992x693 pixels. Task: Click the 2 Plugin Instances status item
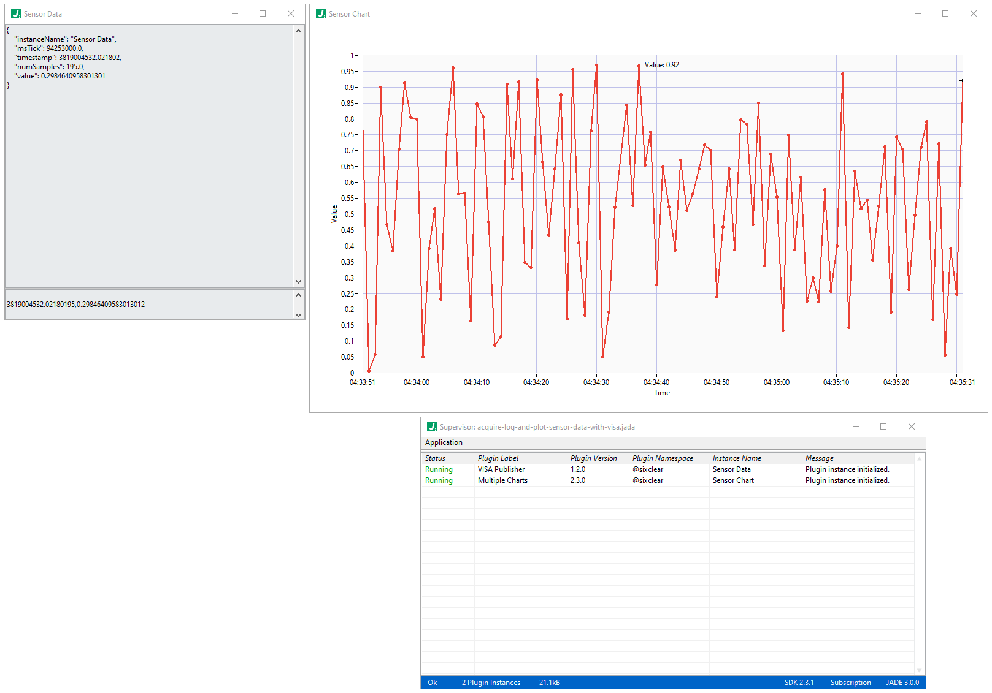pos(490,682)
